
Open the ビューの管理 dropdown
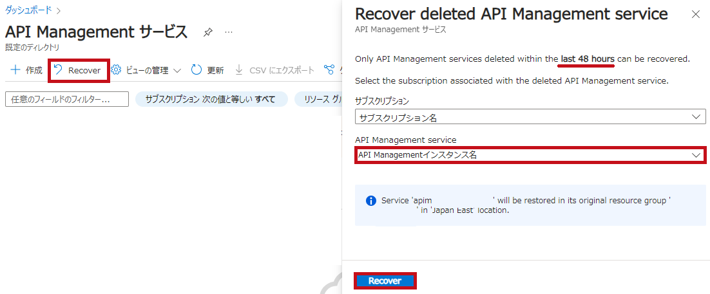[146, 71]
